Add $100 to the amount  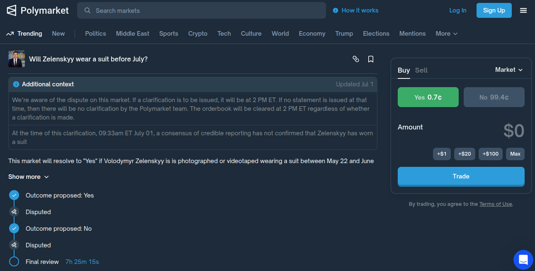pyautogui.click(x=491, y=154)
